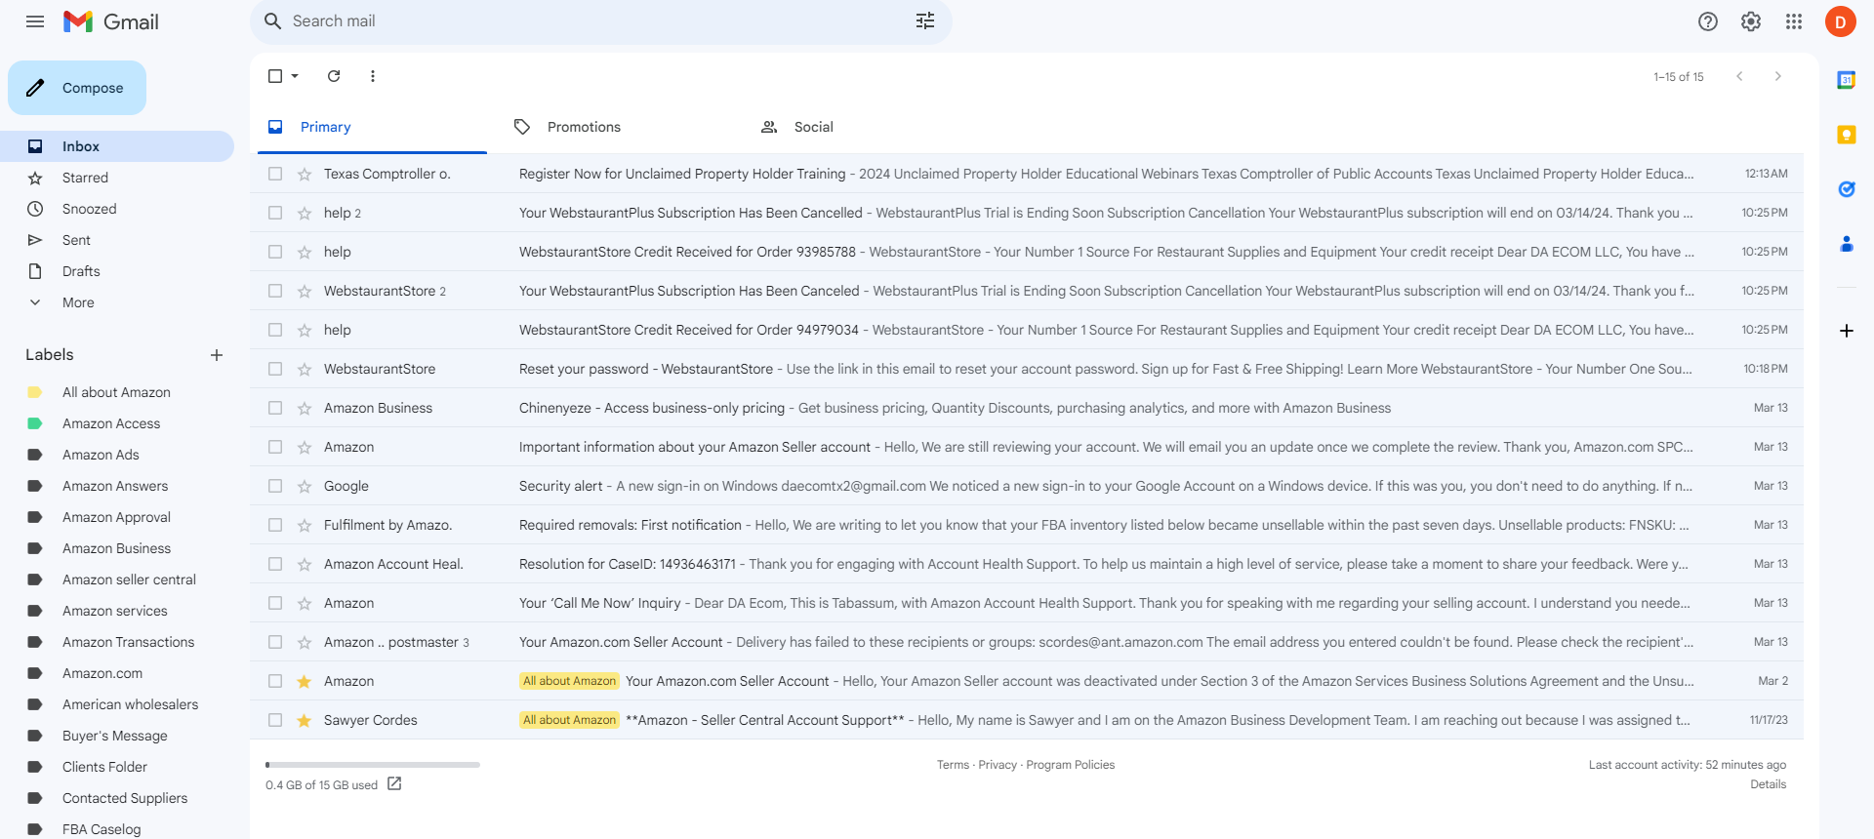1874x839 pixels.
Task: Click the Search mail field
Action: pos(601,21)
